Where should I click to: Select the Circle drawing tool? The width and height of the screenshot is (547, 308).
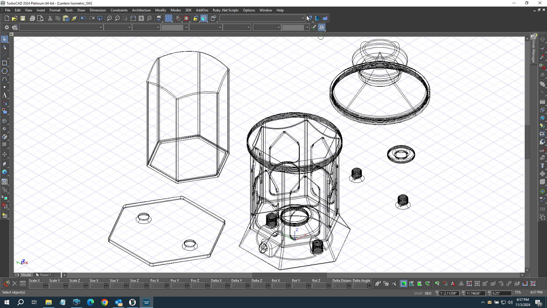coord(5,71)
